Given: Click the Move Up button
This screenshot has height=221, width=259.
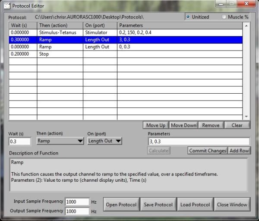Looking at the screenshot, I should 156,125.
